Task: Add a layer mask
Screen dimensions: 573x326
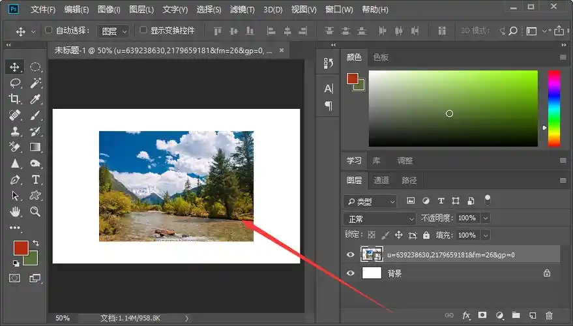Action: pos(482,315)
